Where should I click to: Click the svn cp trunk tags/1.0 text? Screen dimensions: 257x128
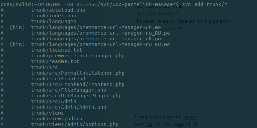point(166,124)
